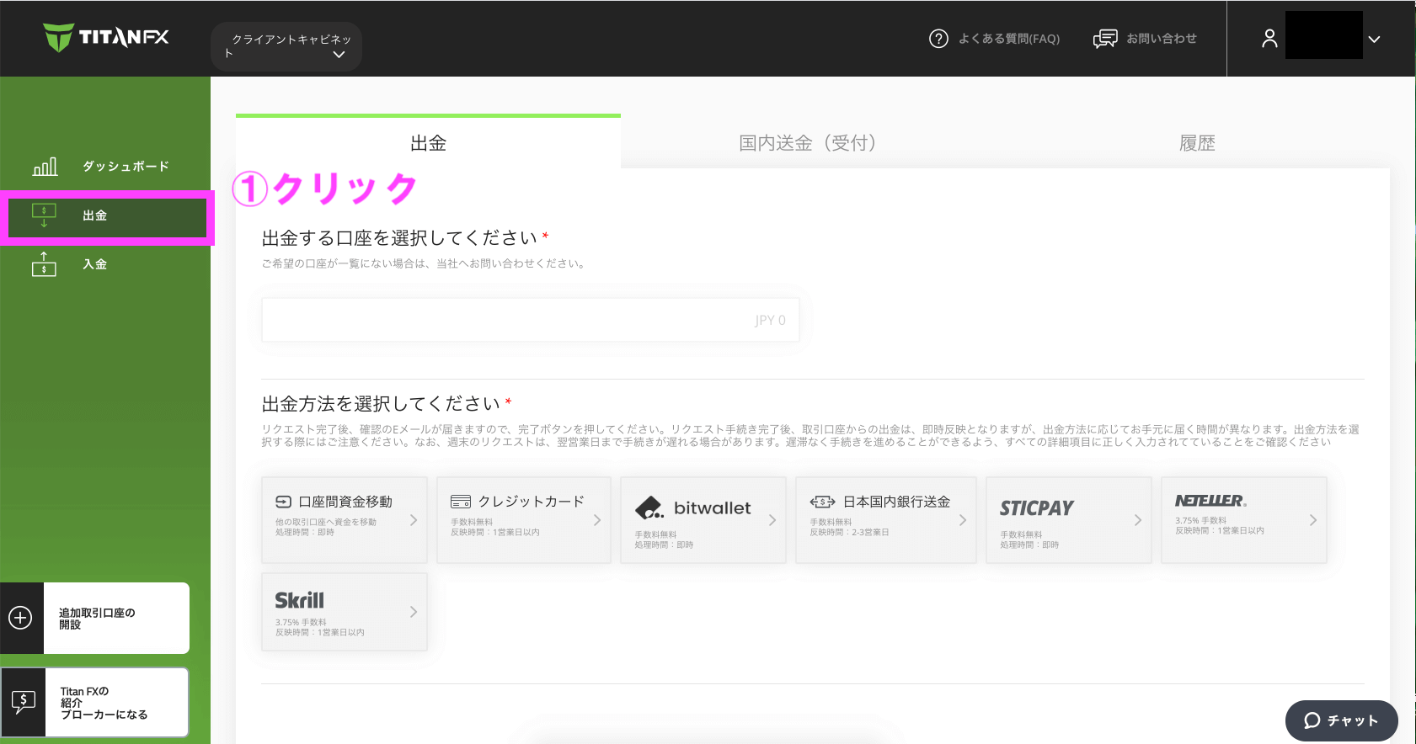Click the chat bubble icon
Viewport: 1416px width, 744px height.
[1312, 720]
